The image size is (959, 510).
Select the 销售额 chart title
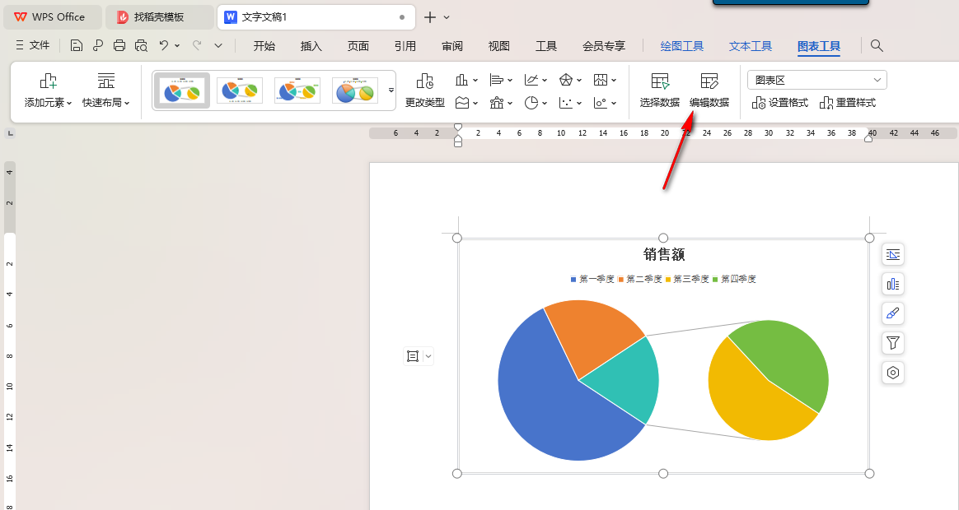(663, 254)
